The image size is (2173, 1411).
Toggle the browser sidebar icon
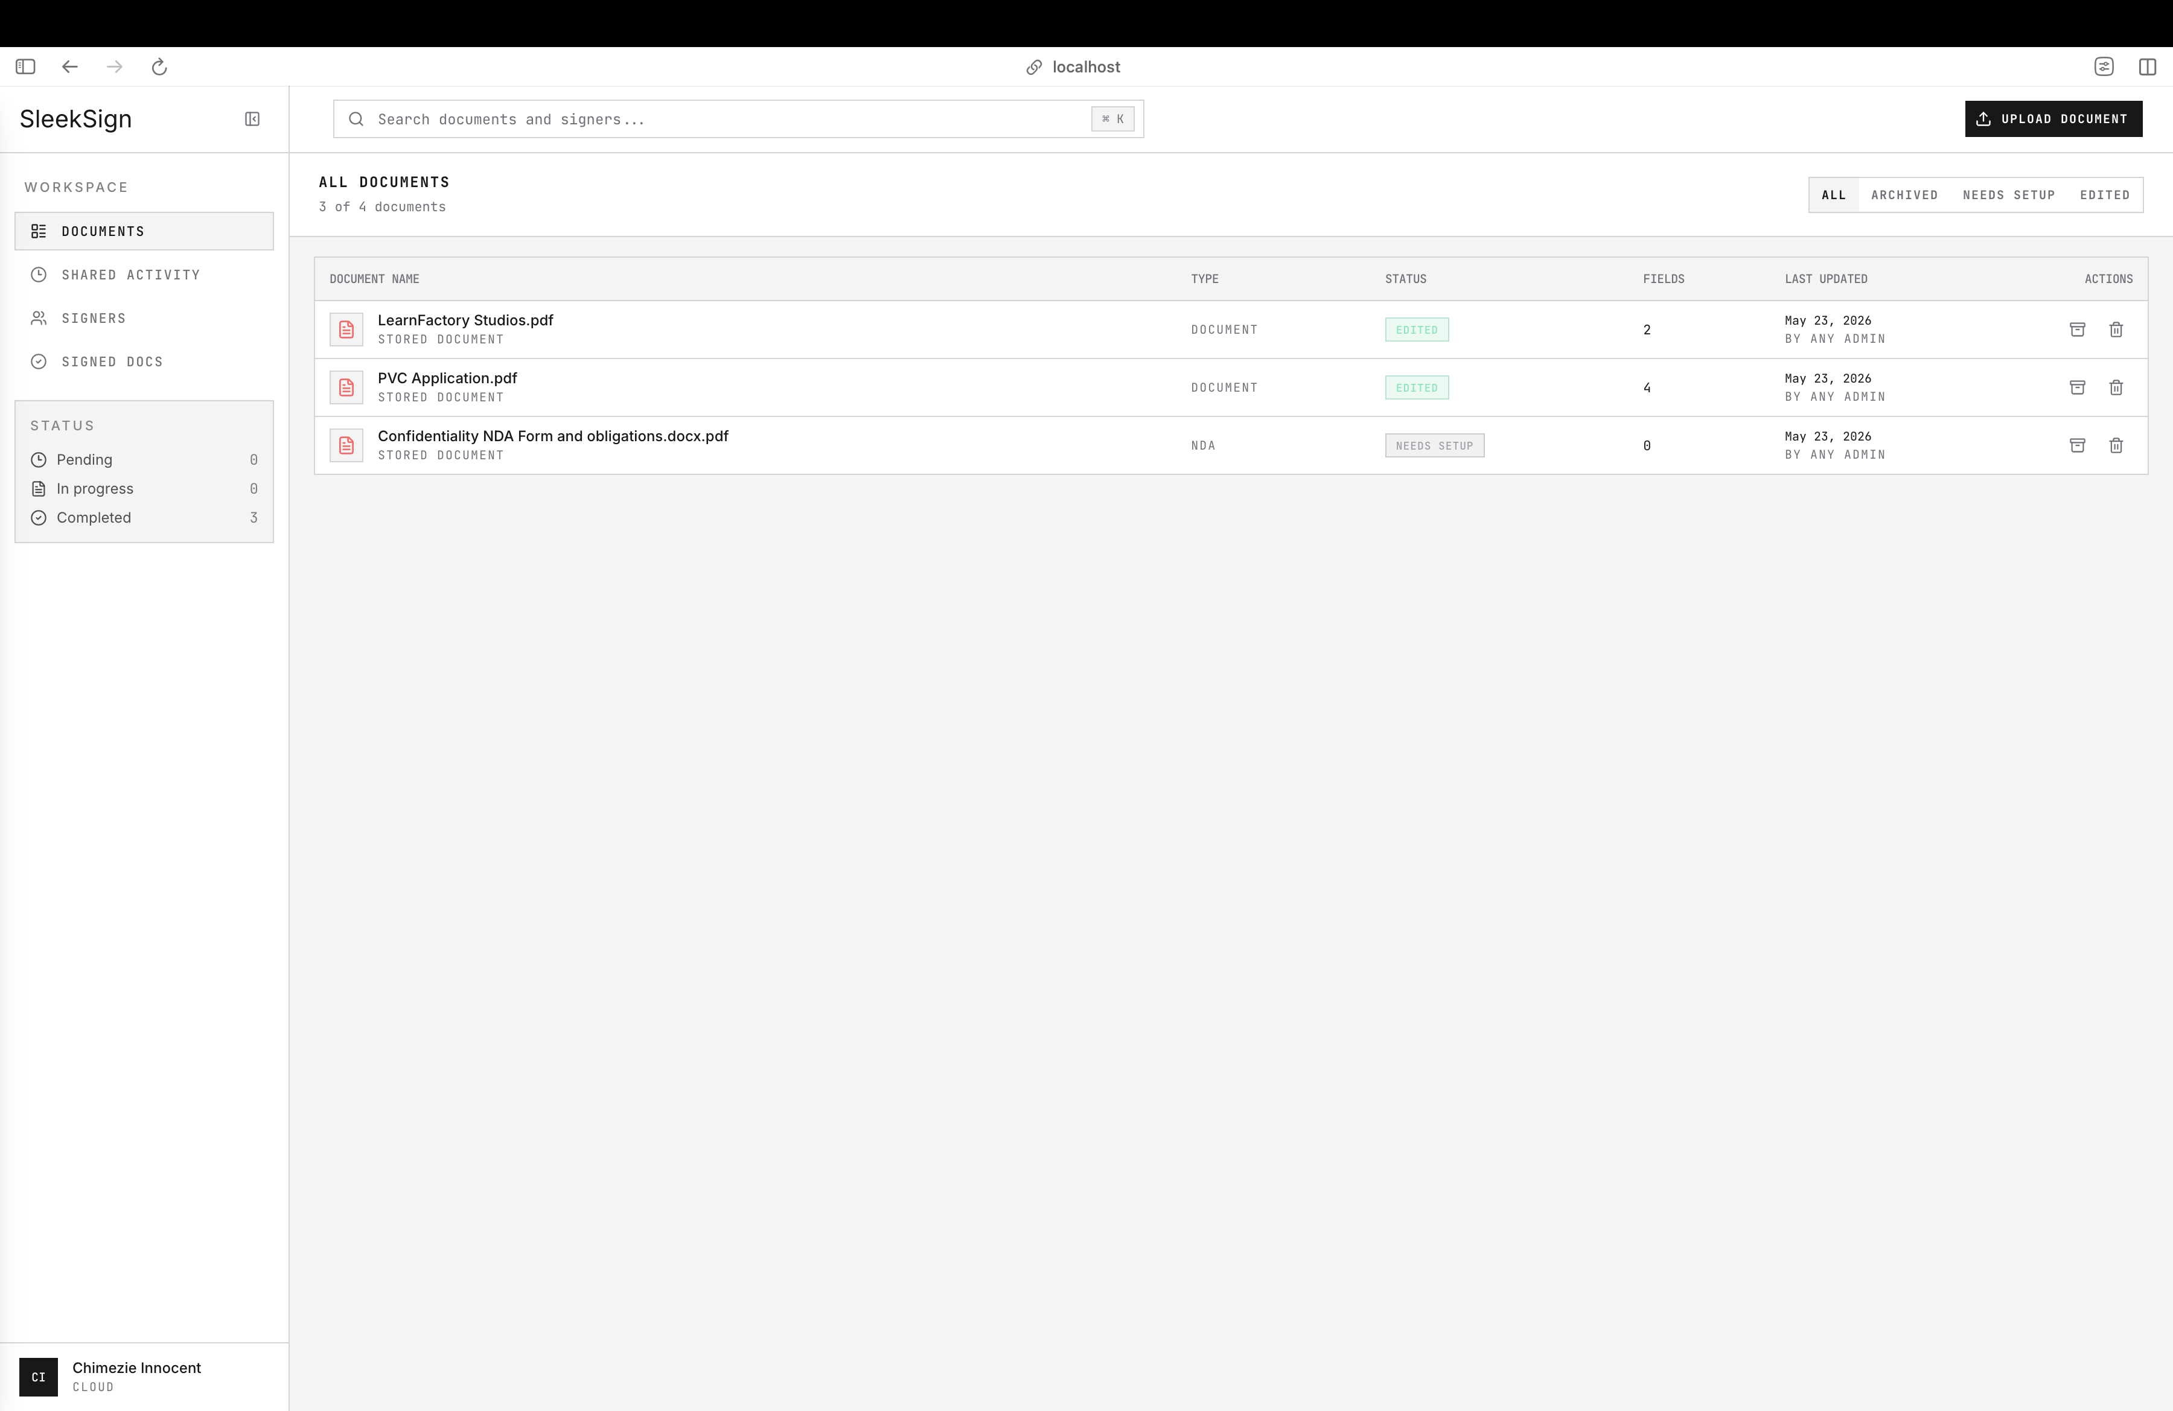(25, 66)
